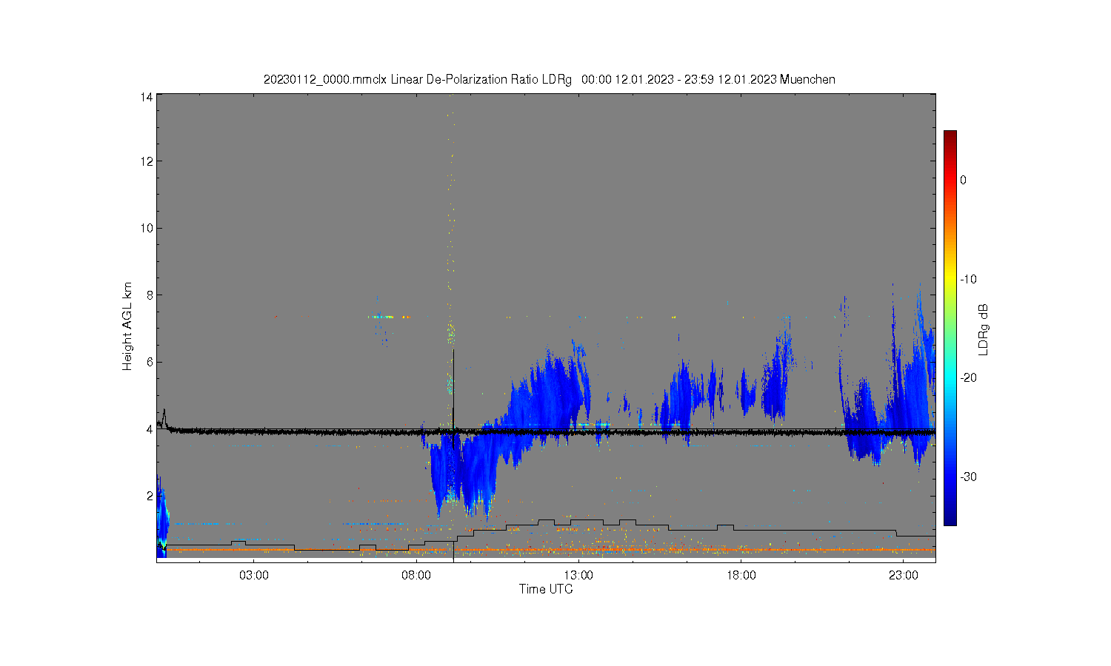Click the colorbar value -10

click(968, 279)
